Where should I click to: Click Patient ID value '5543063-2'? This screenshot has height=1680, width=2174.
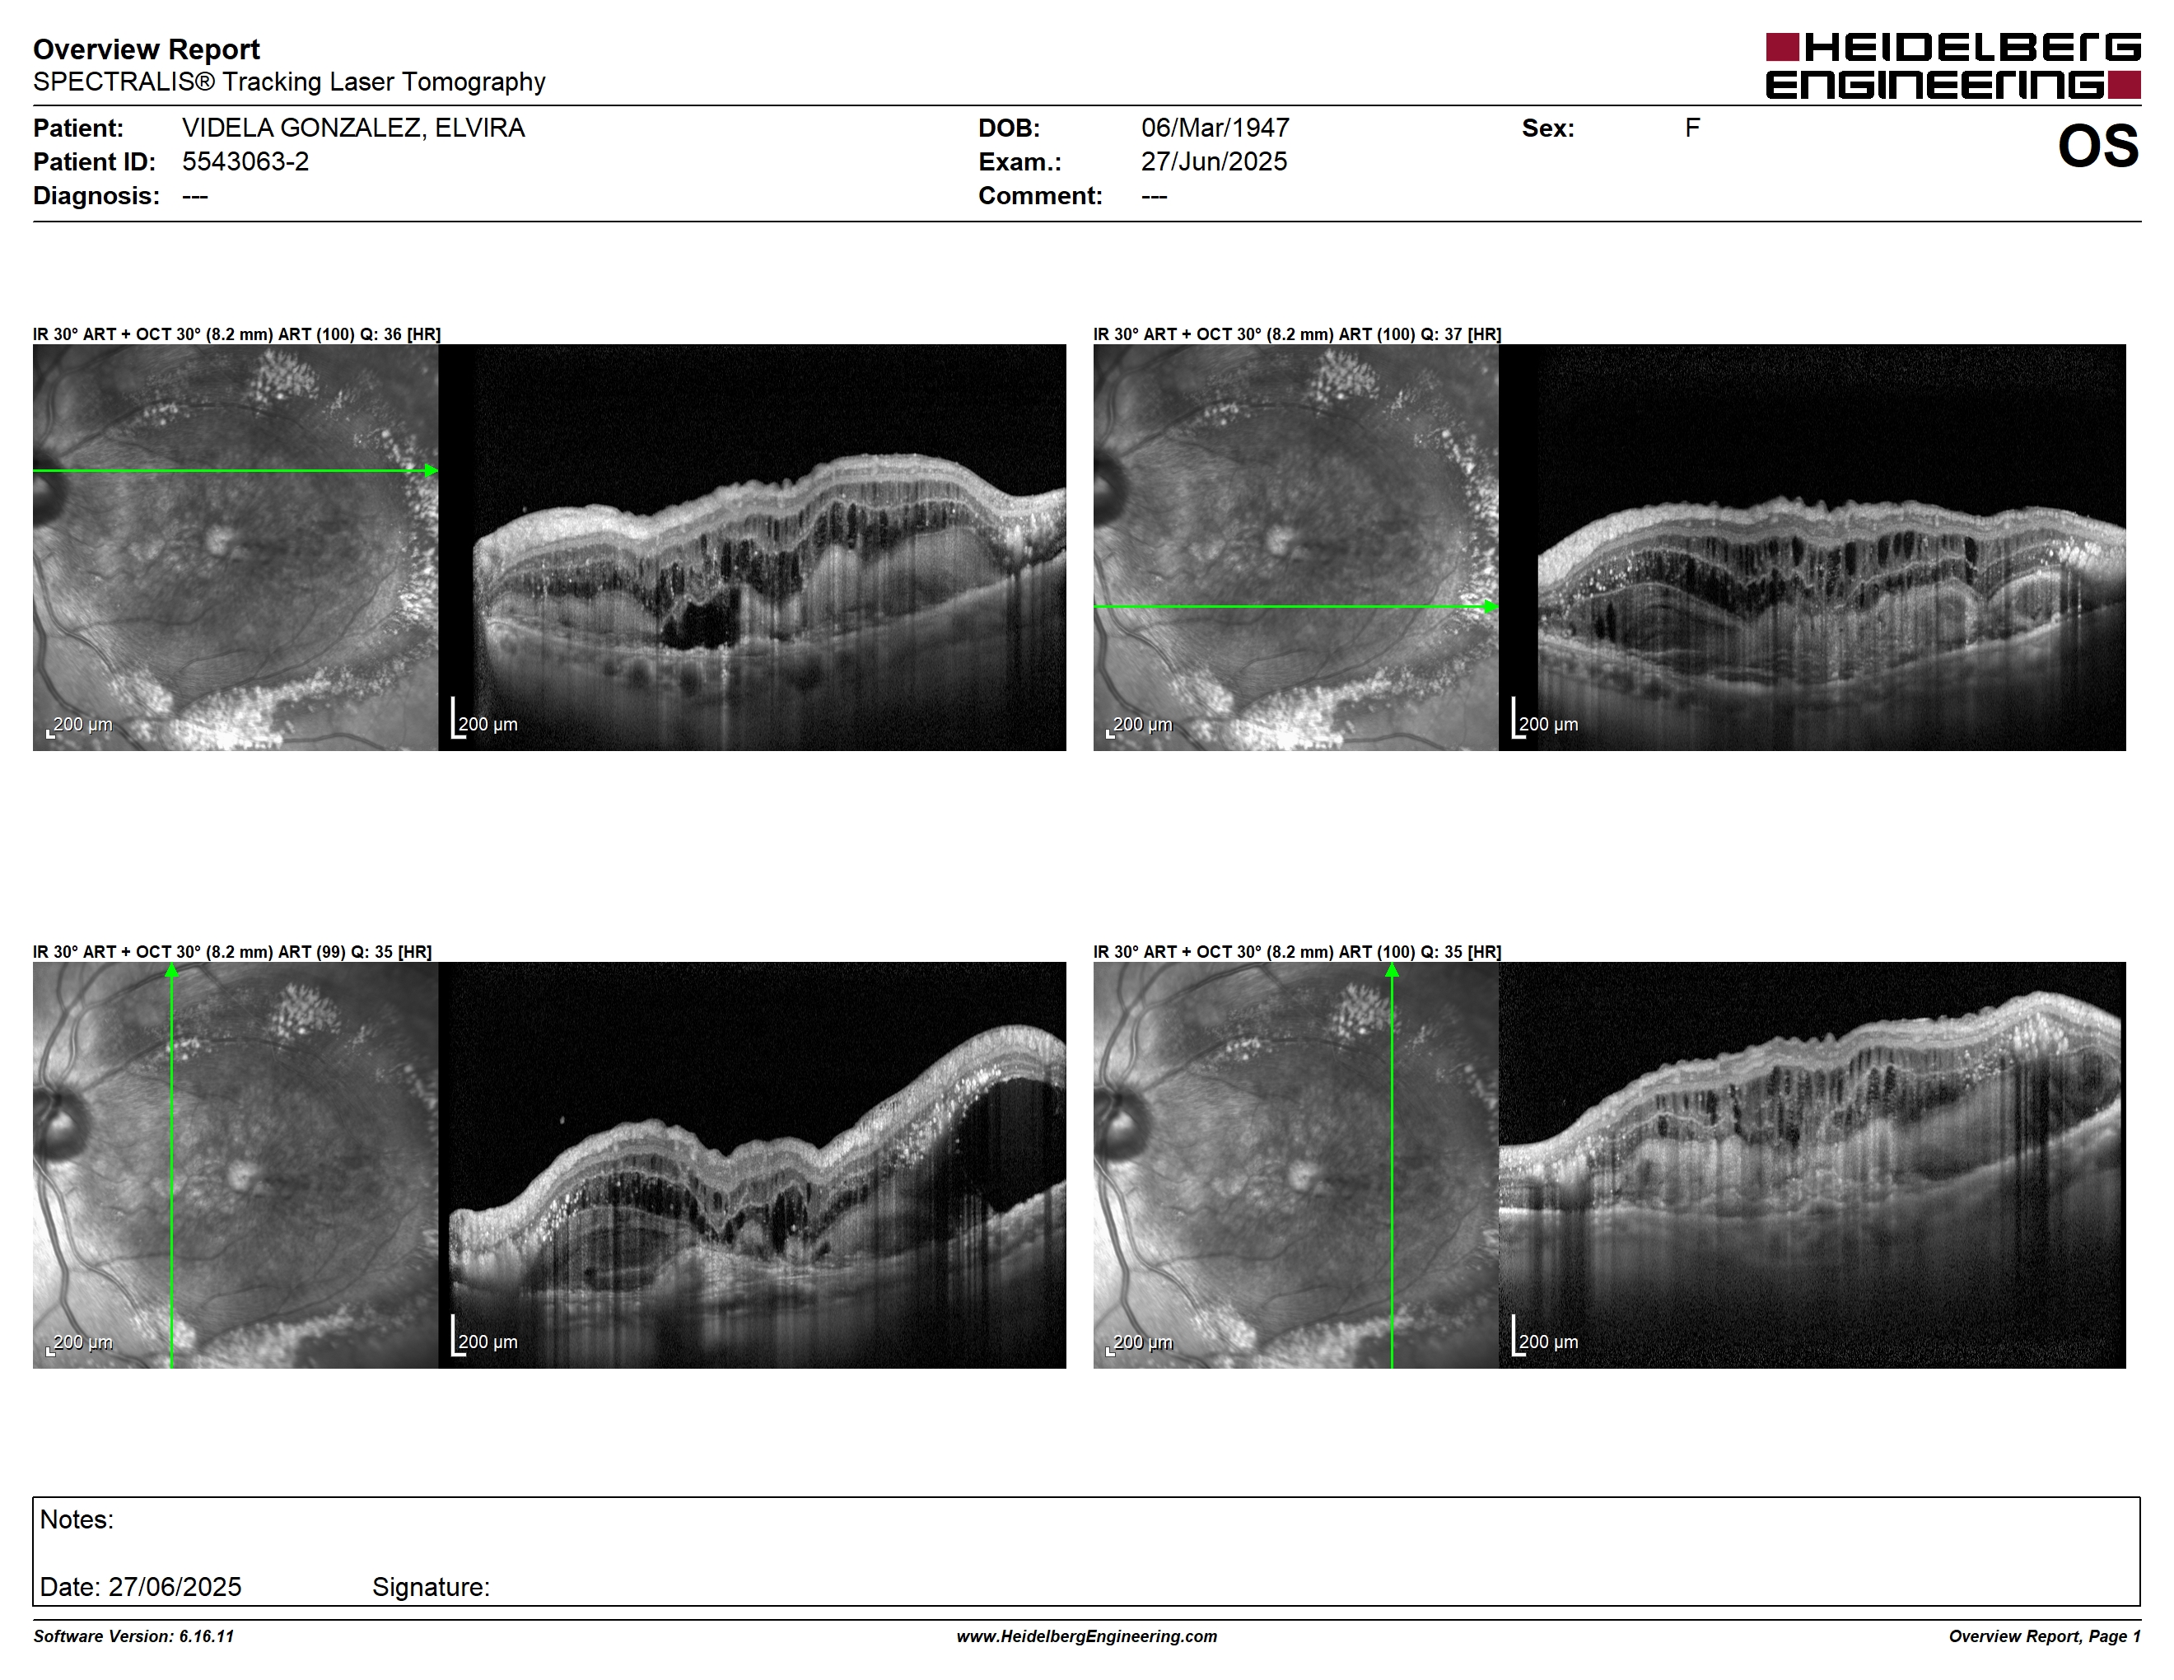[x=245, y=161]
